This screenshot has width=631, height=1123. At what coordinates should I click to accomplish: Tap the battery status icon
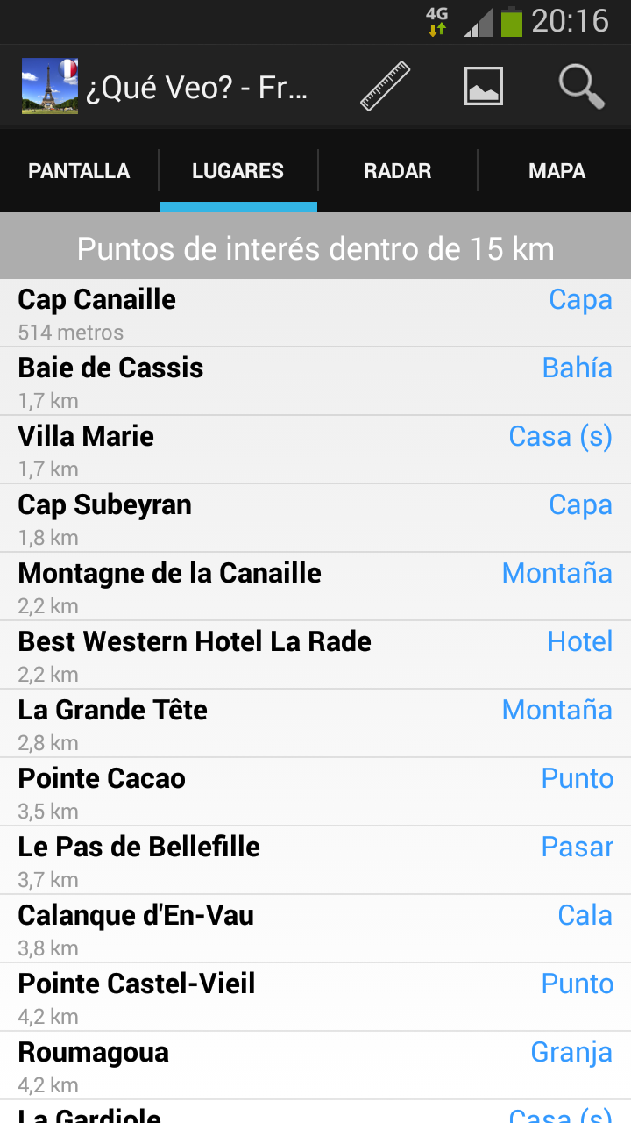[512, 21]
